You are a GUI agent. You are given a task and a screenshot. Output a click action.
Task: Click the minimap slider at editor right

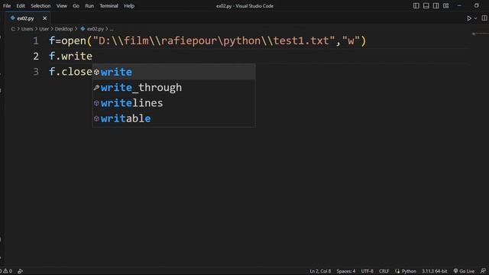[x=481, y=34]
